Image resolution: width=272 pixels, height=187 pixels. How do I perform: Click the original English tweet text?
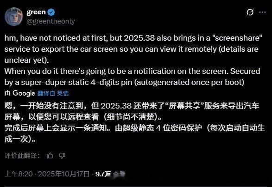tap(133, 60)
